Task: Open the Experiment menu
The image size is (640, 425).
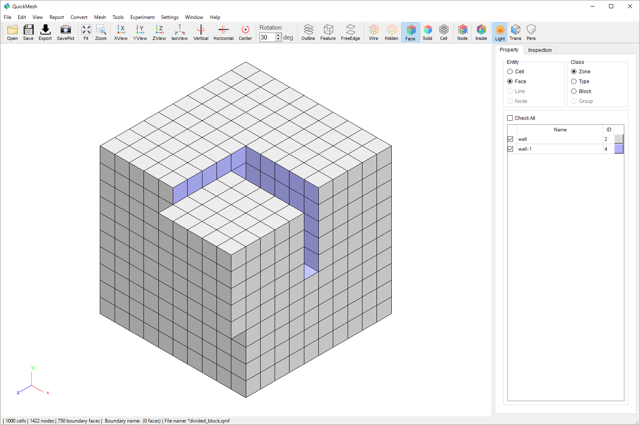Action: coord(142,17)
